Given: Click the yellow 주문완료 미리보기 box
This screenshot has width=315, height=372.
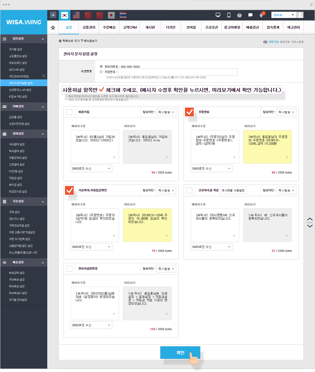Looking at the screenshot, I should pos(267,146).
